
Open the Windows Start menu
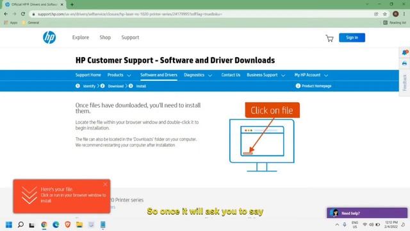click(x=9, y=225)
